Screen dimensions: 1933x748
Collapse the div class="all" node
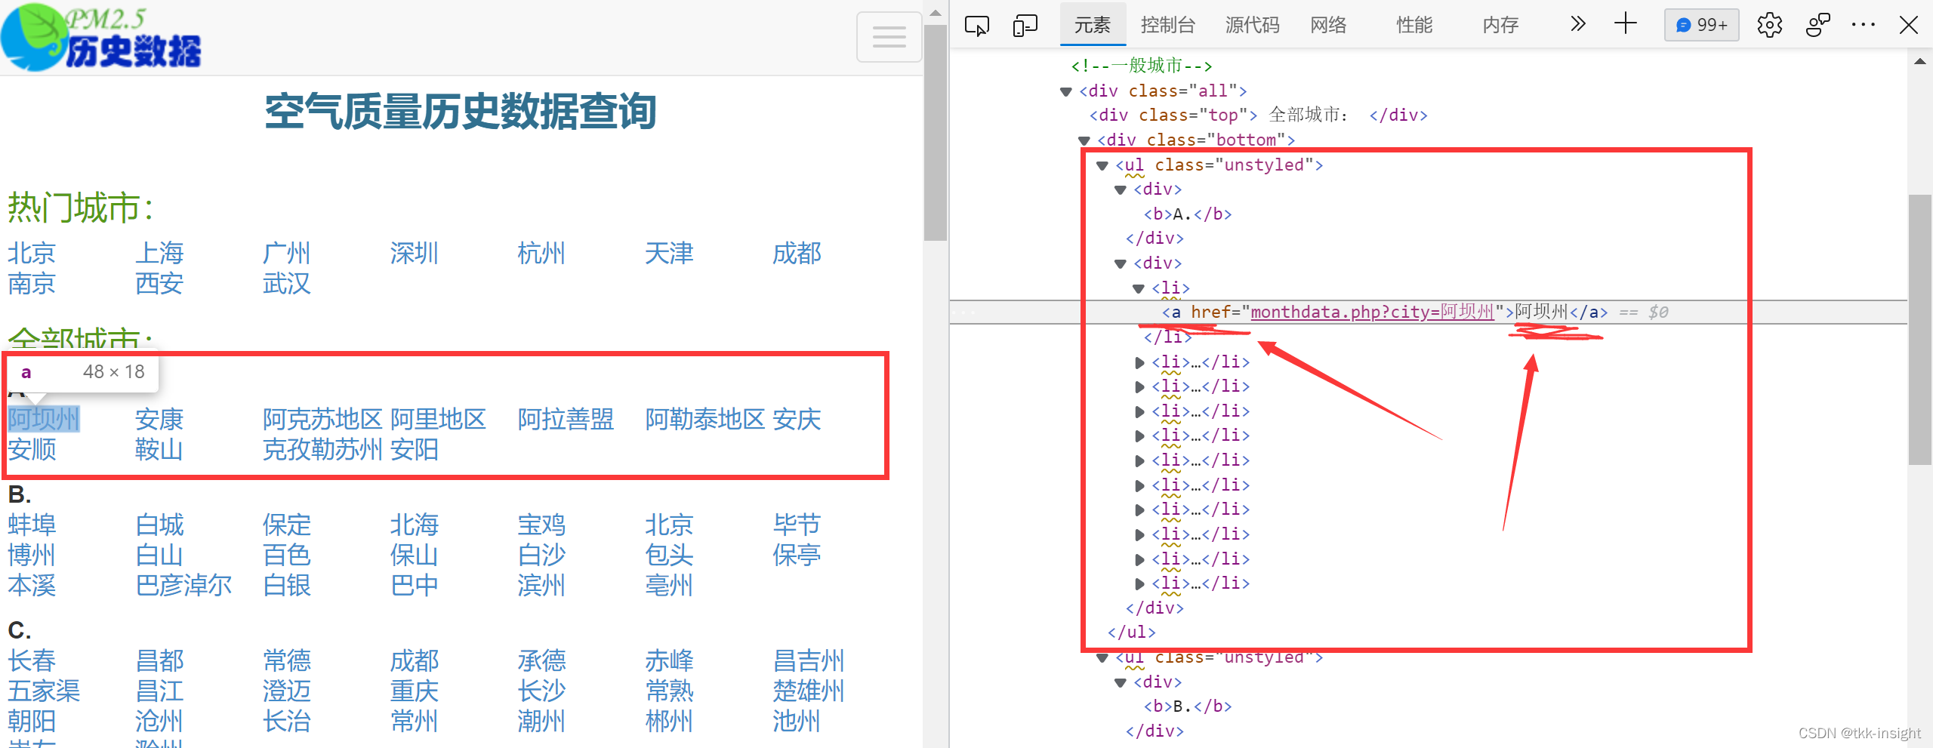pyautogui.click(x=1066, y=91)
